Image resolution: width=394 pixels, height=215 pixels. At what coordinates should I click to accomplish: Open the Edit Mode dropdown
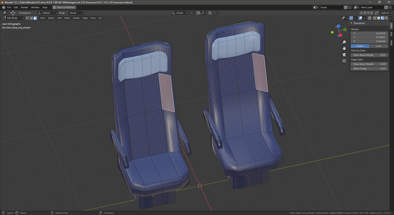[x=14, y=18]
